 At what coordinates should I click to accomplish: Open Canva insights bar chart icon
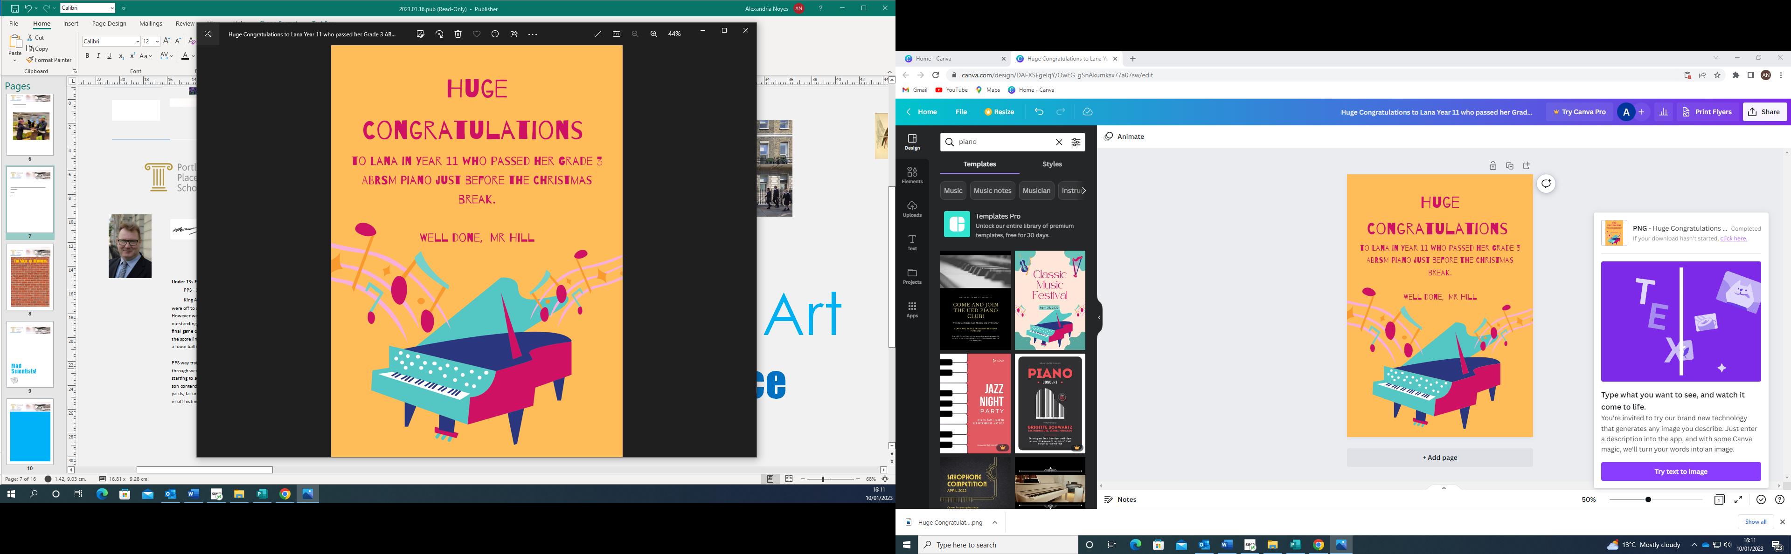1664,112
